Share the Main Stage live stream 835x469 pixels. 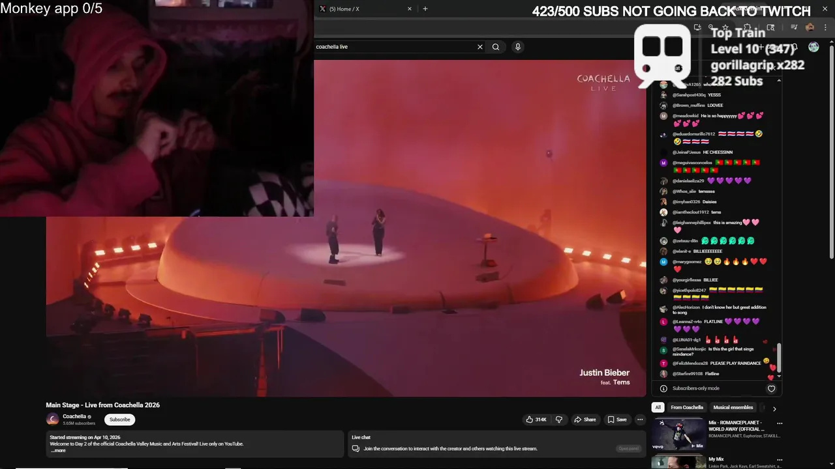tap(584, 419)
